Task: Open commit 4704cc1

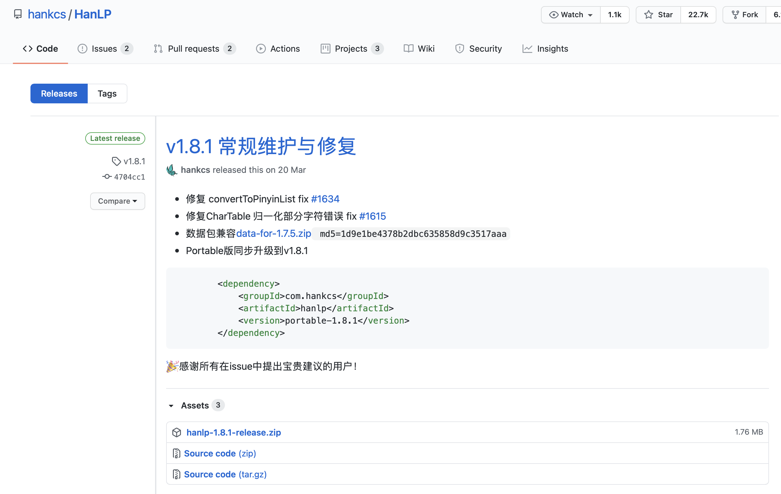Action: coord(130,177)
